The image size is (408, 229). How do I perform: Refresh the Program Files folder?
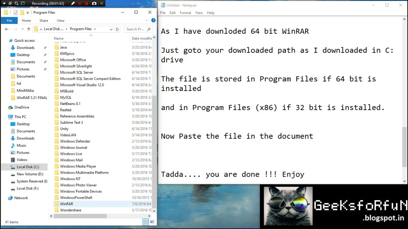tap(117, 29)
